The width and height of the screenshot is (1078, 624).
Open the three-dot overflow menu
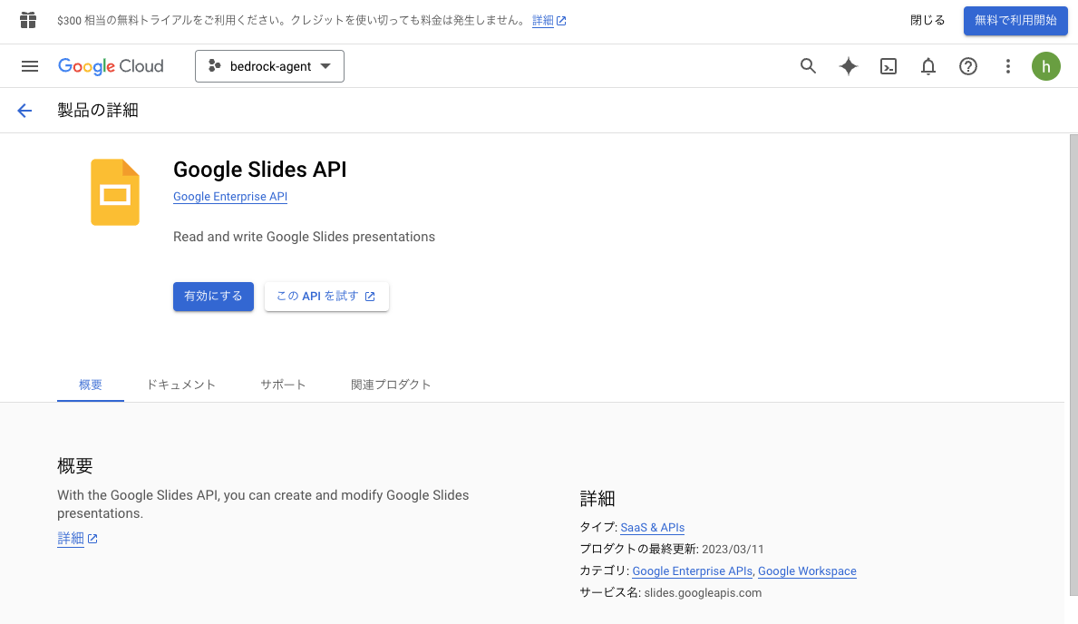tap(1007, 65)
